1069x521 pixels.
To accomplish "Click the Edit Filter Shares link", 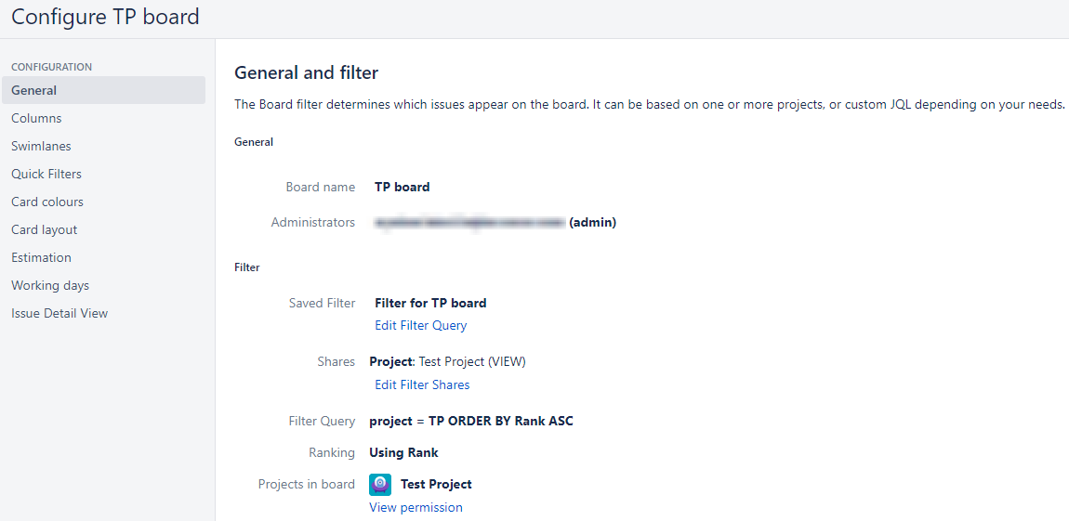I will 422,384.
